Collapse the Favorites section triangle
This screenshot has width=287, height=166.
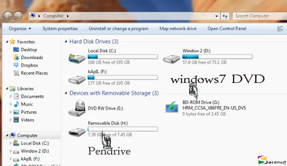[7, 42]
